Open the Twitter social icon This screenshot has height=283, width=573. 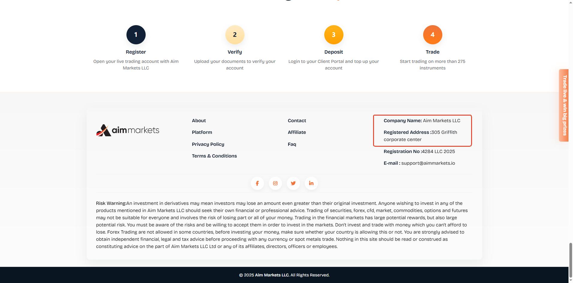(293, 183)
